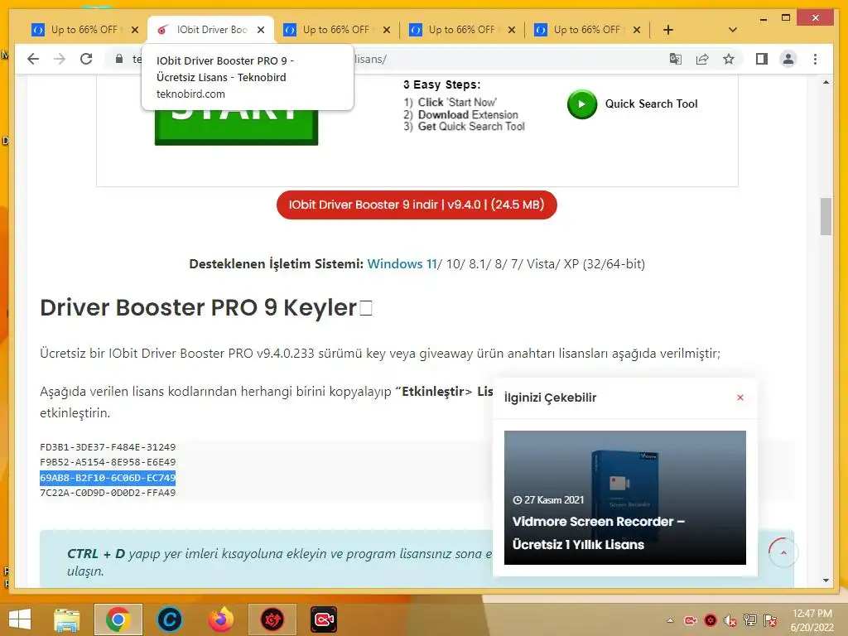Open the blue C app taskbar icon
The height and width of the screenshot is (636, 848).
[x=169, y=619]
